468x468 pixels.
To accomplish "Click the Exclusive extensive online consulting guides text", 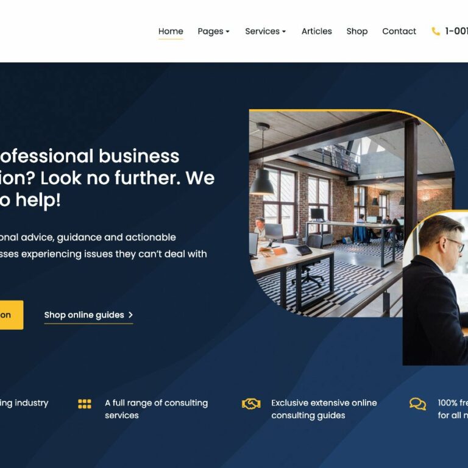I will [x=324, y=409].
